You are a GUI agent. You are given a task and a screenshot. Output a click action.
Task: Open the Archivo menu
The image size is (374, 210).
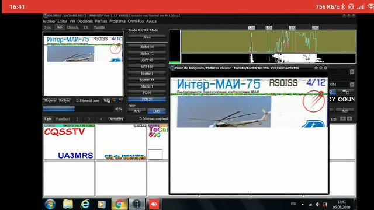click(x=49, y=21)
